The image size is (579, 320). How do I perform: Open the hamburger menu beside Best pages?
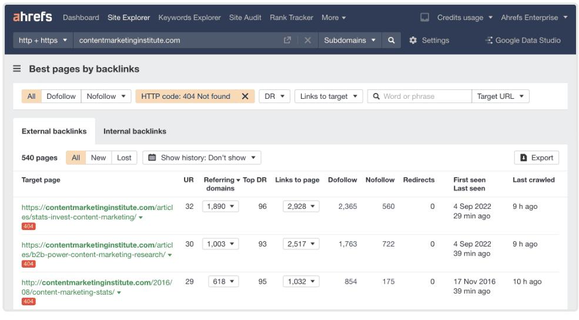click(x=17, y=69)
